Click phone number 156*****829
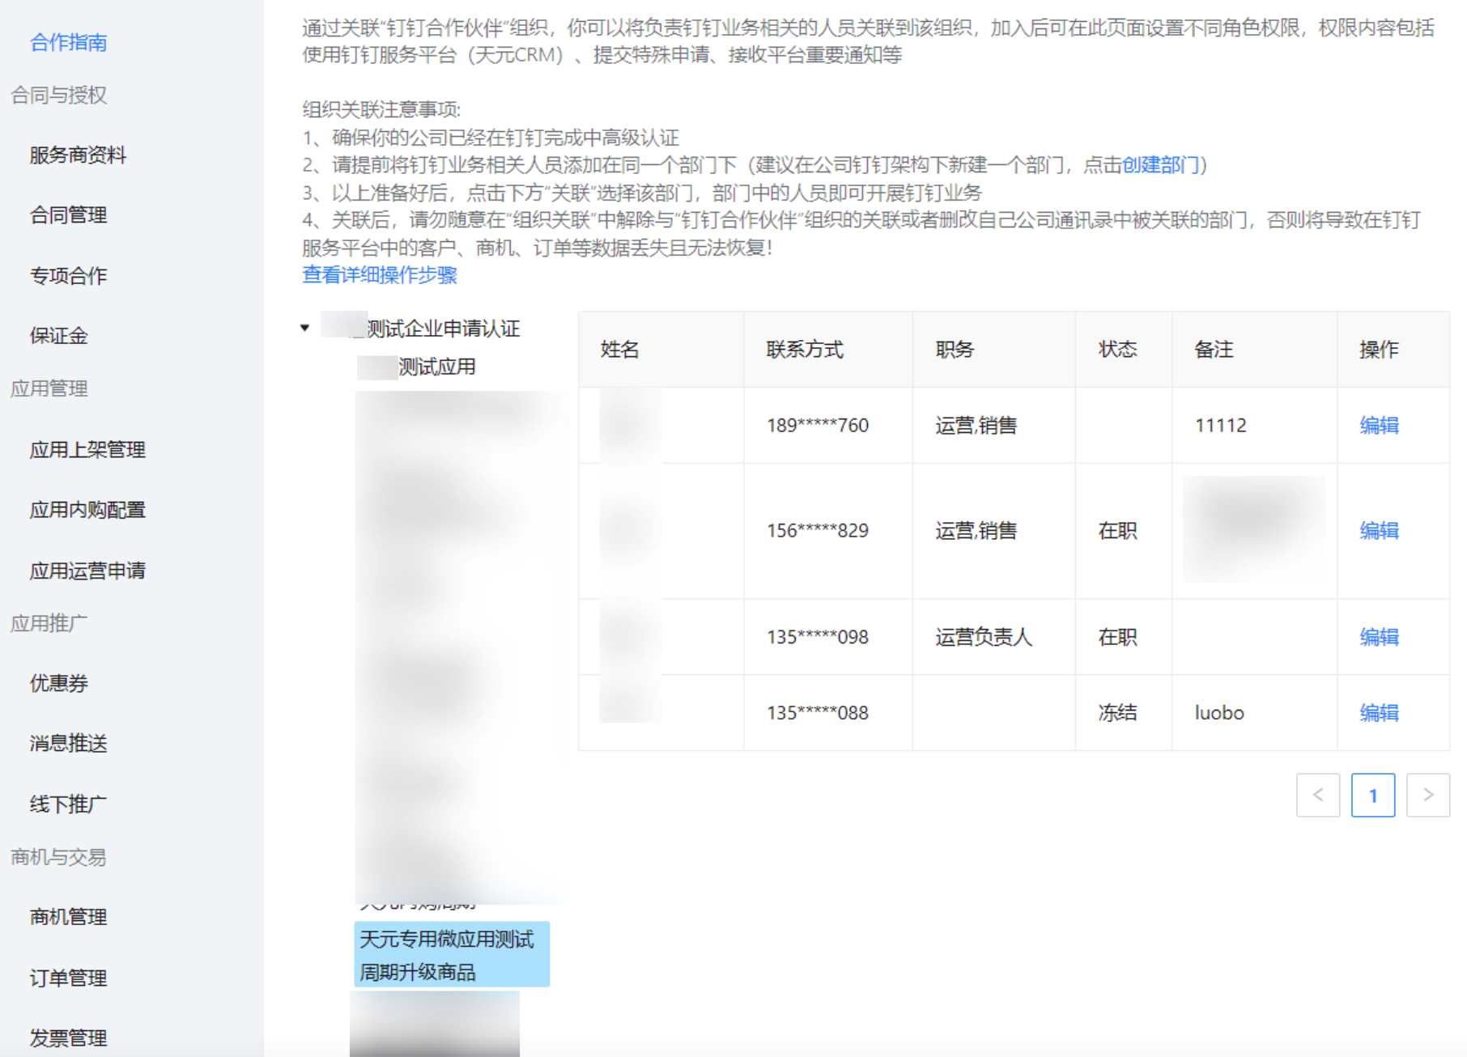Image resolution: width=1467 pixels, height=1057 pixels. click(x=818, y=530)
